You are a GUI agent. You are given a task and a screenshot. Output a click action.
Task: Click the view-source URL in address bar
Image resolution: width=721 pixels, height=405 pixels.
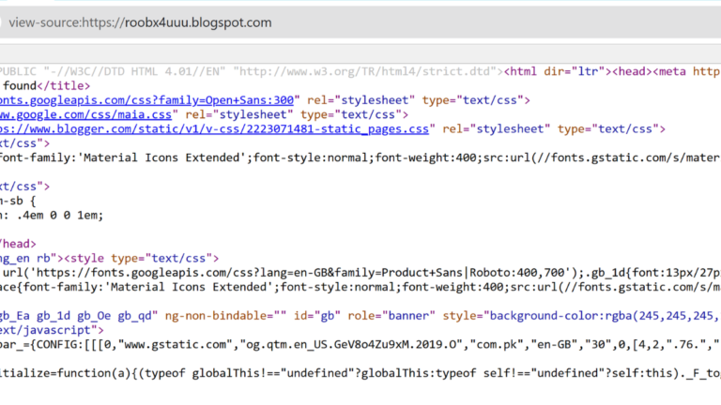pyautogui.click(x=141, y=22)
